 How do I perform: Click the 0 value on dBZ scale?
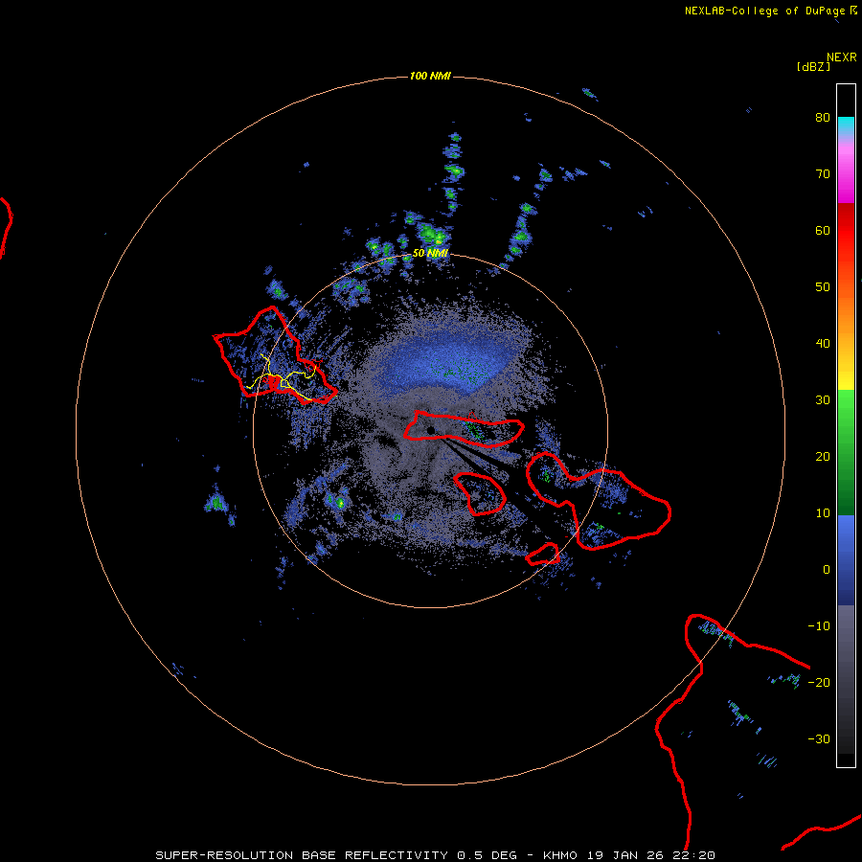tap(827, 570)
